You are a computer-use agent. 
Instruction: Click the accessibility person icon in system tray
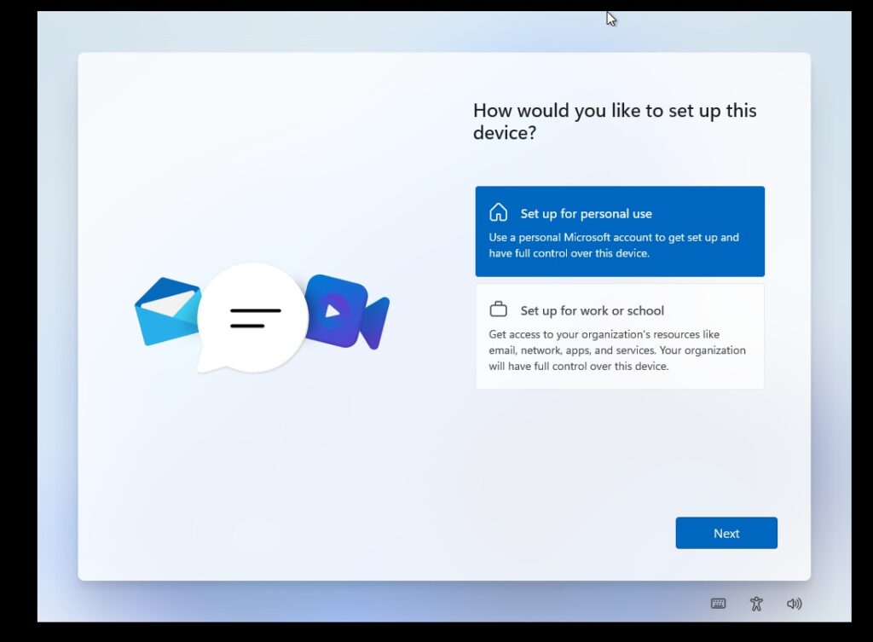click(756, 604)
